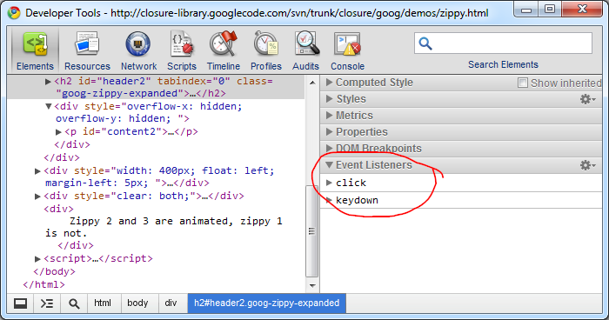Open the Audits panel icon
The image size is (609, 320).
306,43
